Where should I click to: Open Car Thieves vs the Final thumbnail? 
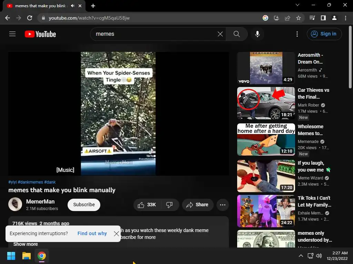[266, 103]
